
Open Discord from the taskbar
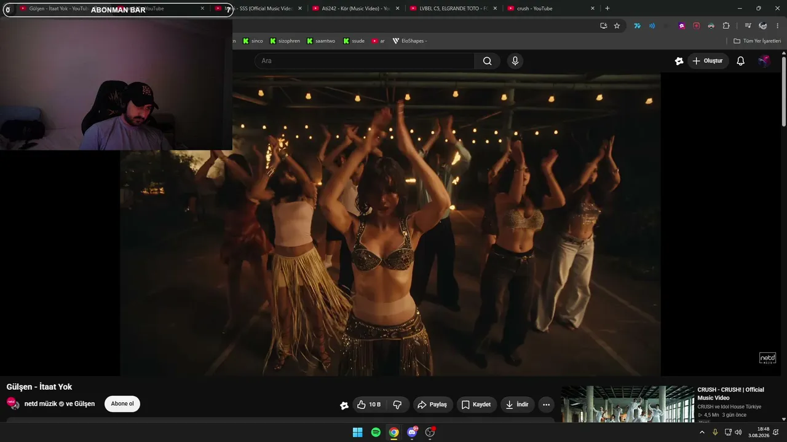[x=412, y=432]
